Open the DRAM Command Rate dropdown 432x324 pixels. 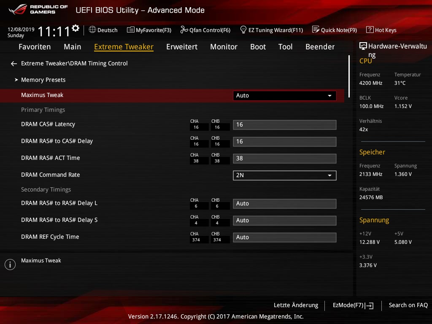[285, 175]
